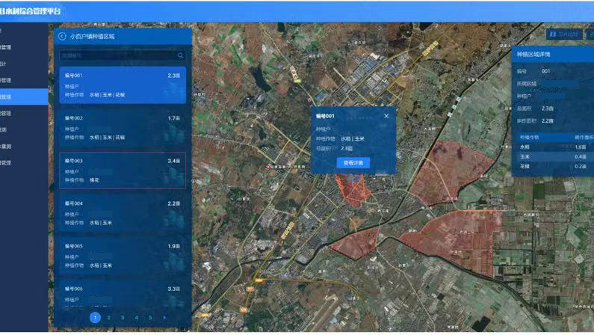This screenshot has width=594, height=335.
Task: Select the 编号005 plot card
Action: tap(122, 256)
